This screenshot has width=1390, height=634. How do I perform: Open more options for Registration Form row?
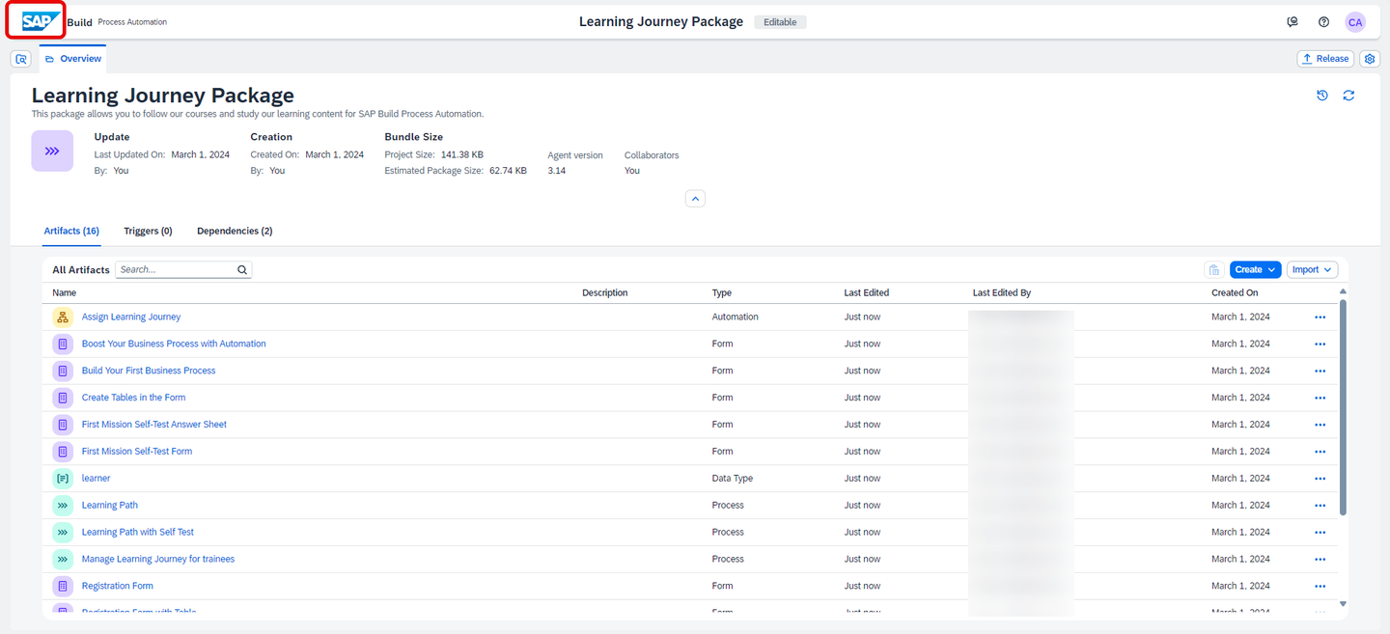(1320, 587)
